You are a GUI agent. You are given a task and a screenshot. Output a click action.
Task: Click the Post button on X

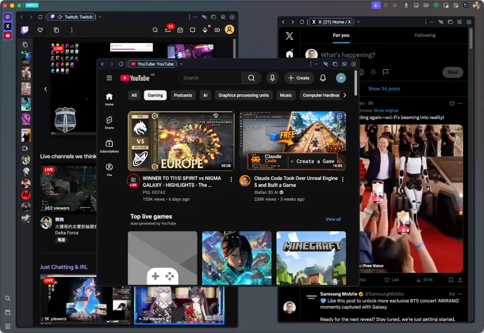pos(453,72)
